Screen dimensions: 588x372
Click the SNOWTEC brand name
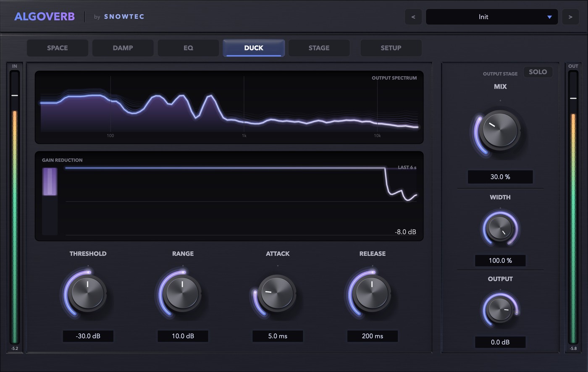click(124, 17)
